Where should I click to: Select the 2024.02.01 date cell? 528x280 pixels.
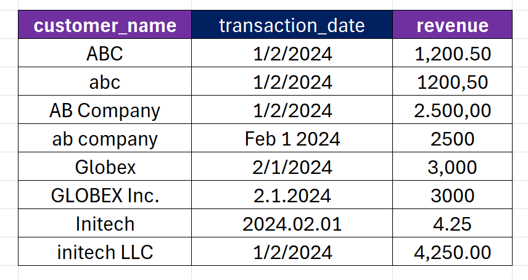click(x=292, y=223)
